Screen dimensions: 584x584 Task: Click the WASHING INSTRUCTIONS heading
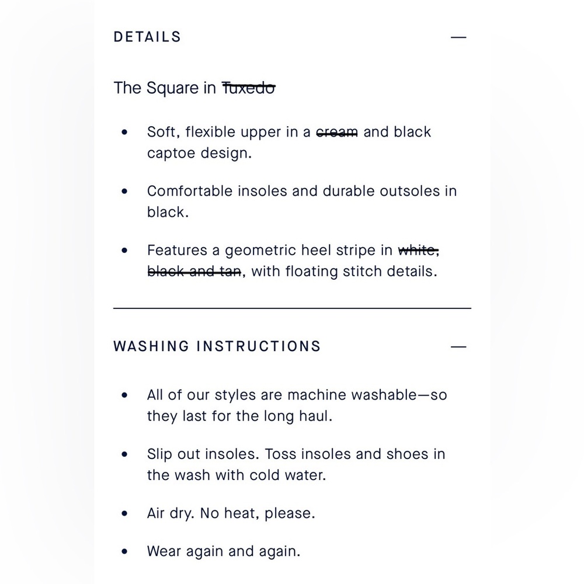[217, 346]
